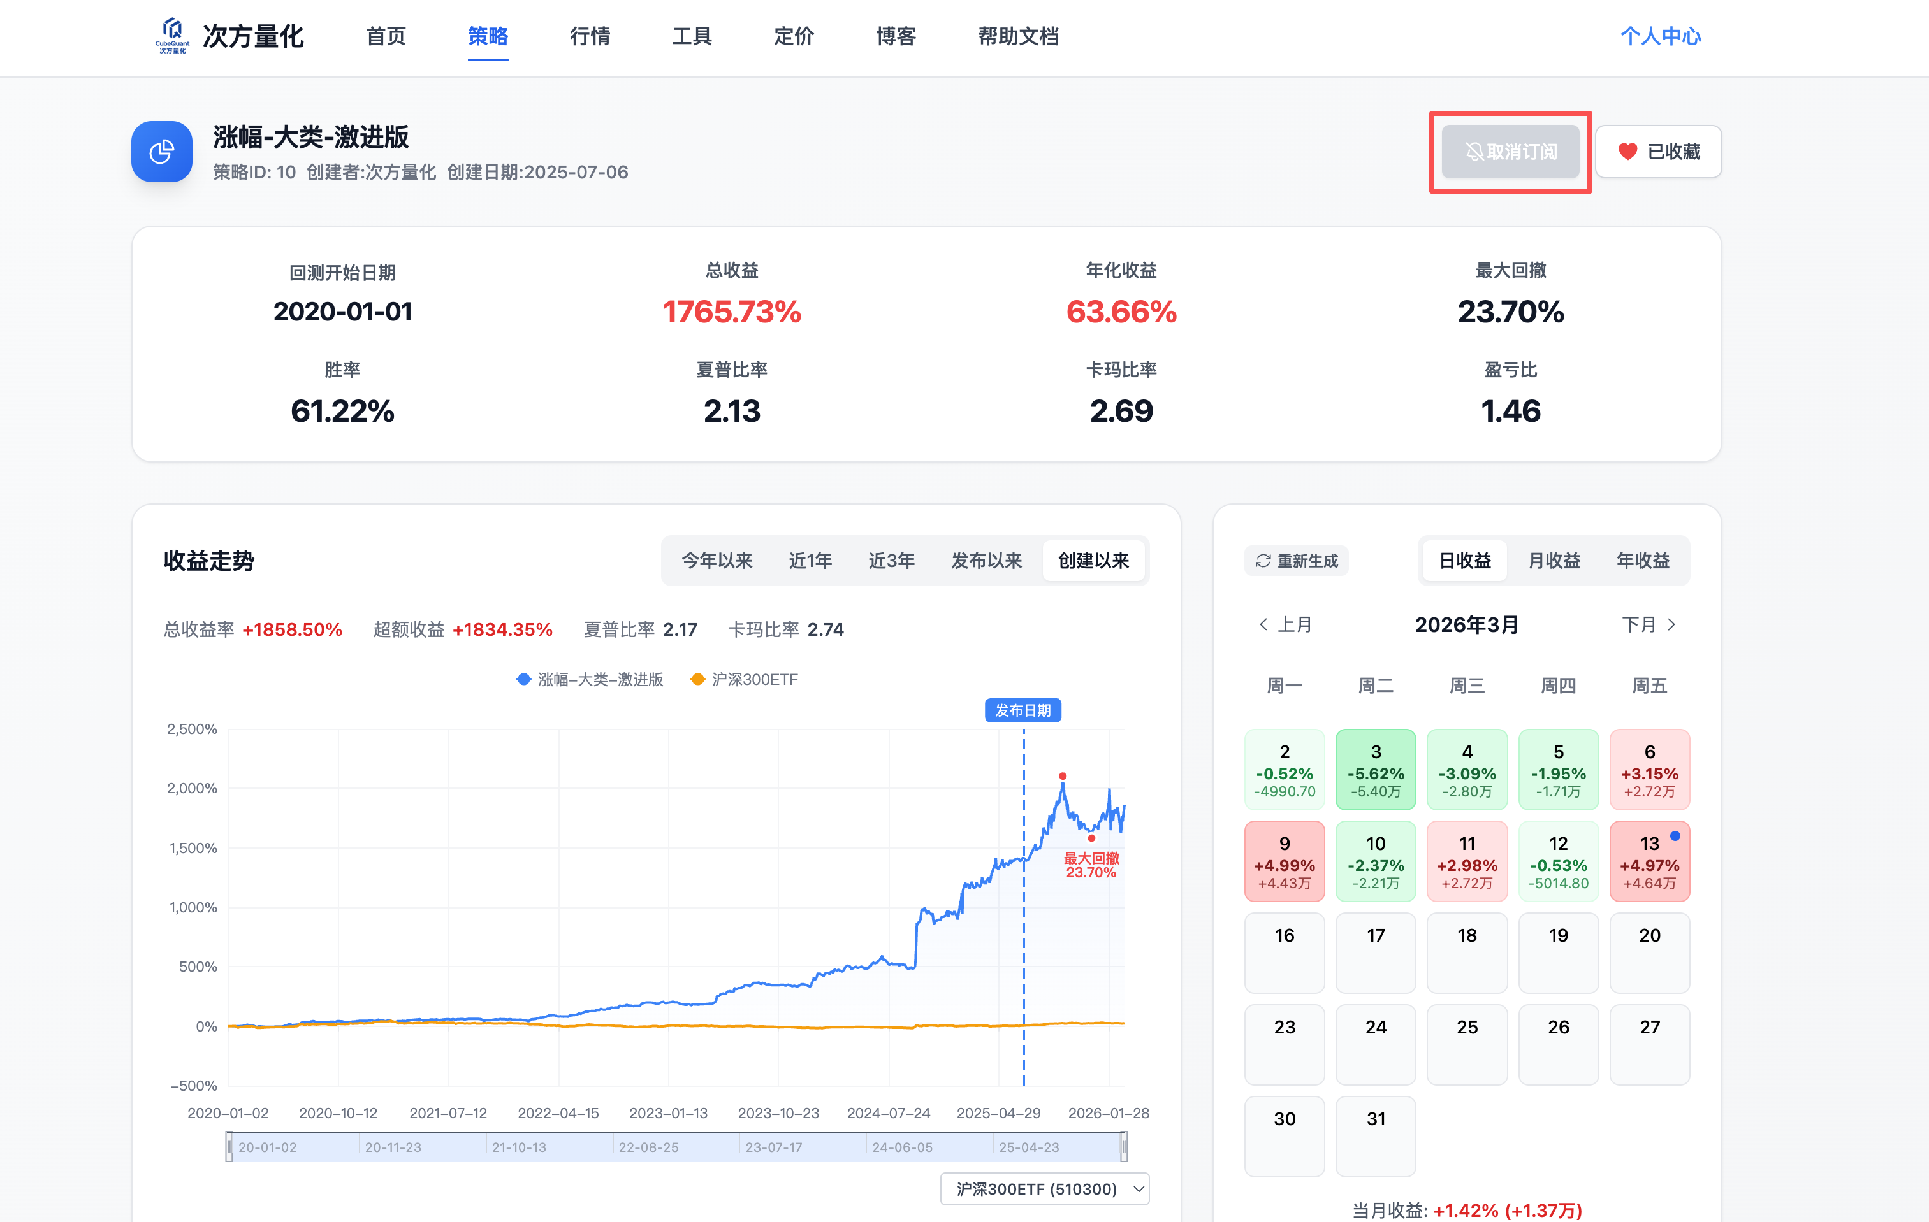Open the 帮助文档 page
1929x1222 pixels.
(1017, 36)
